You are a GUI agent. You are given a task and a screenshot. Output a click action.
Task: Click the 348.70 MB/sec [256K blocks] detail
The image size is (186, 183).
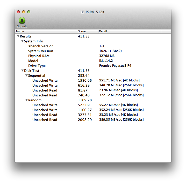coord(121,85)
